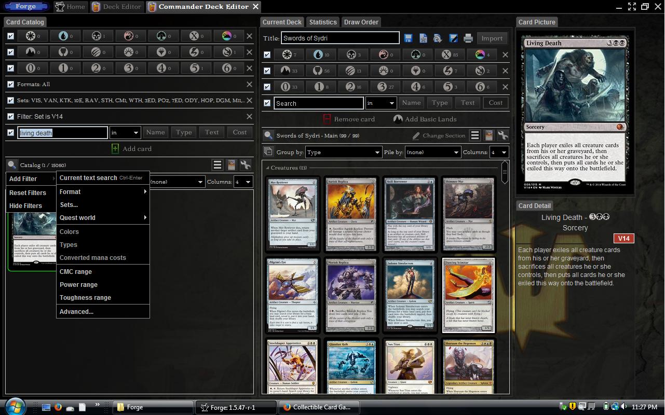This screenshot has width=665, height=415.
Task: Disable Filter: Set is V14 checkbox
Action: pos(10,116)
